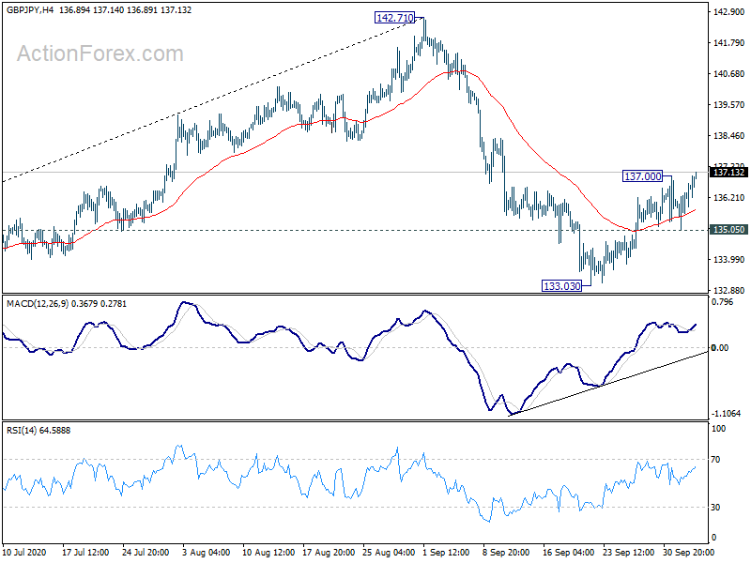Click the RSI scale value 70

[x=715, y=460]
